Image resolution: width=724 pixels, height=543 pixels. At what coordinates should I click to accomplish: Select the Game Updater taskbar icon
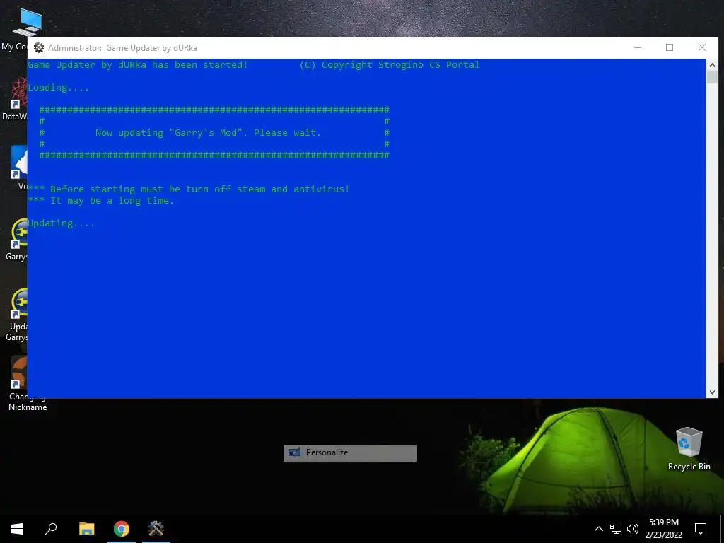pyautogui.click(x=156, y=529)
